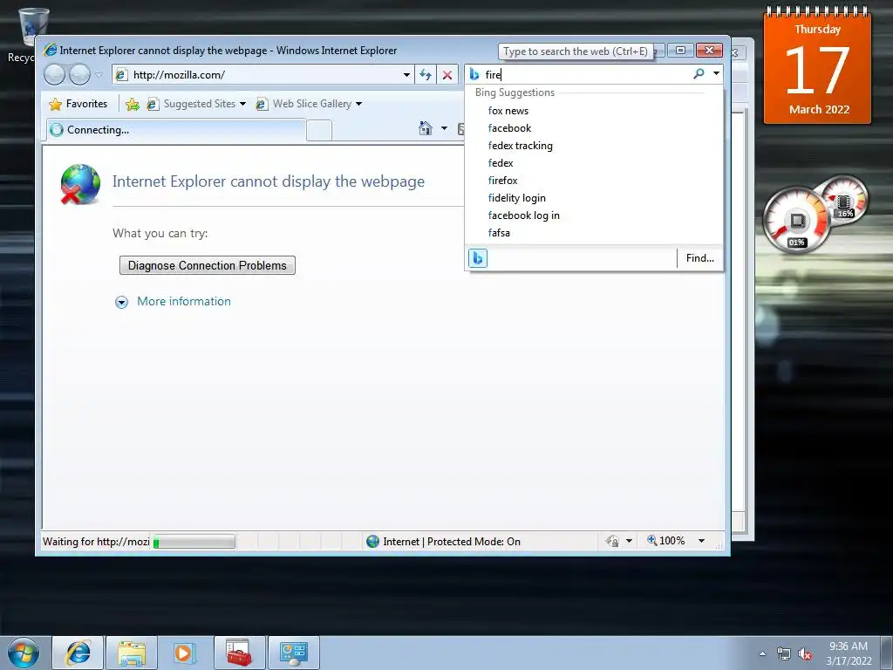Open the search provider options dropdown
This screenshot has height=670, width=893.
[717, 74]
